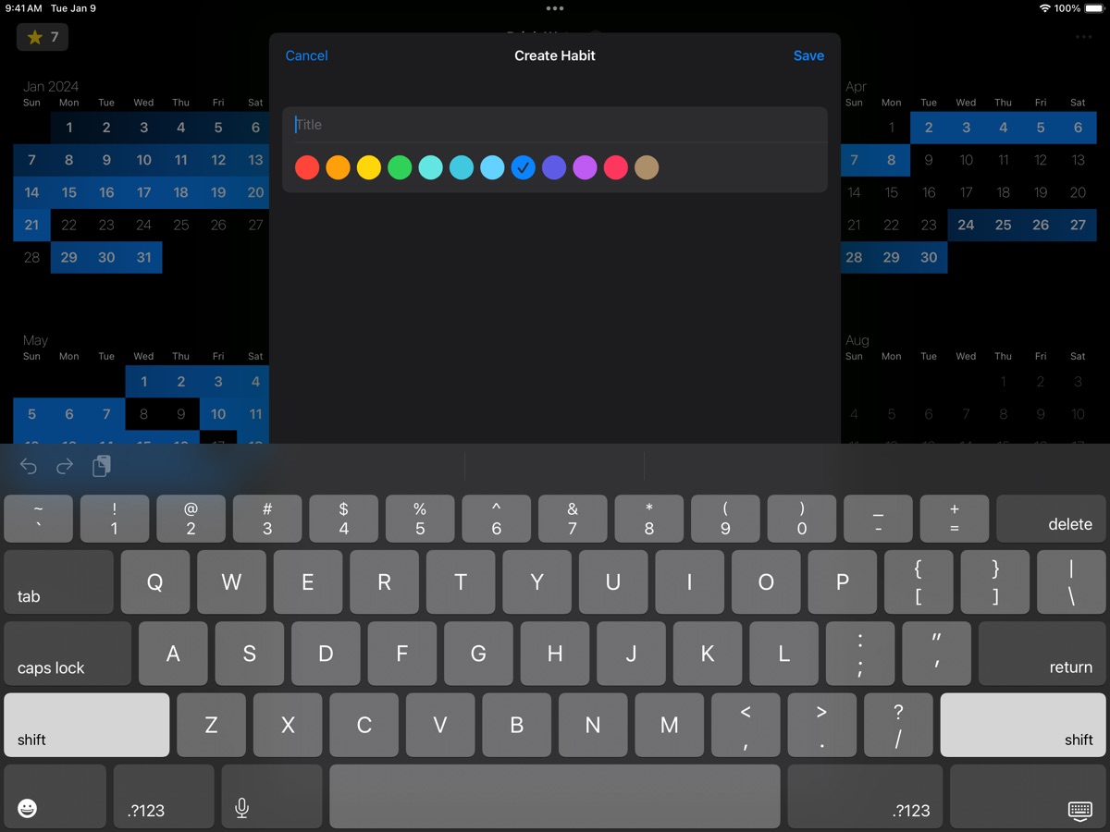Tap January 25 in the calendar

click(180, 225)
